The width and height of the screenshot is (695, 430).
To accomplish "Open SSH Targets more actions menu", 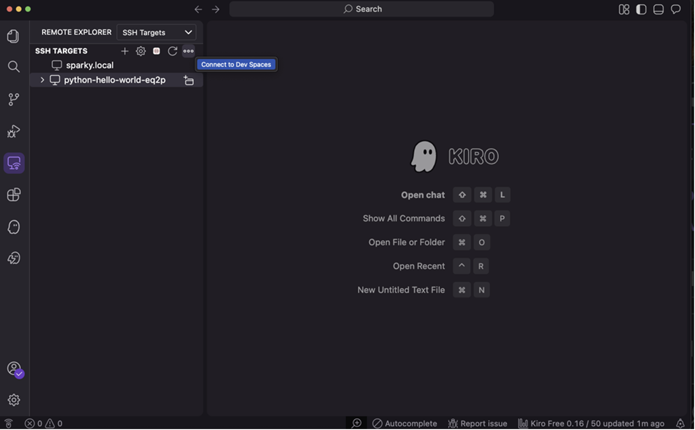I will click(x=188, y=51).
